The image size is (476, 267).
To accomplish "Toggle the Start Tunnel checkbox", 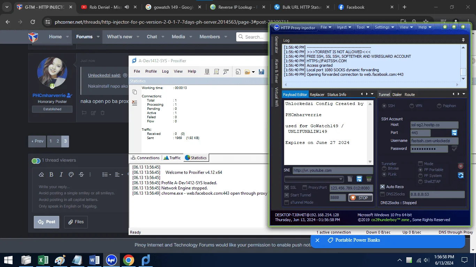I will pos(287,195).
